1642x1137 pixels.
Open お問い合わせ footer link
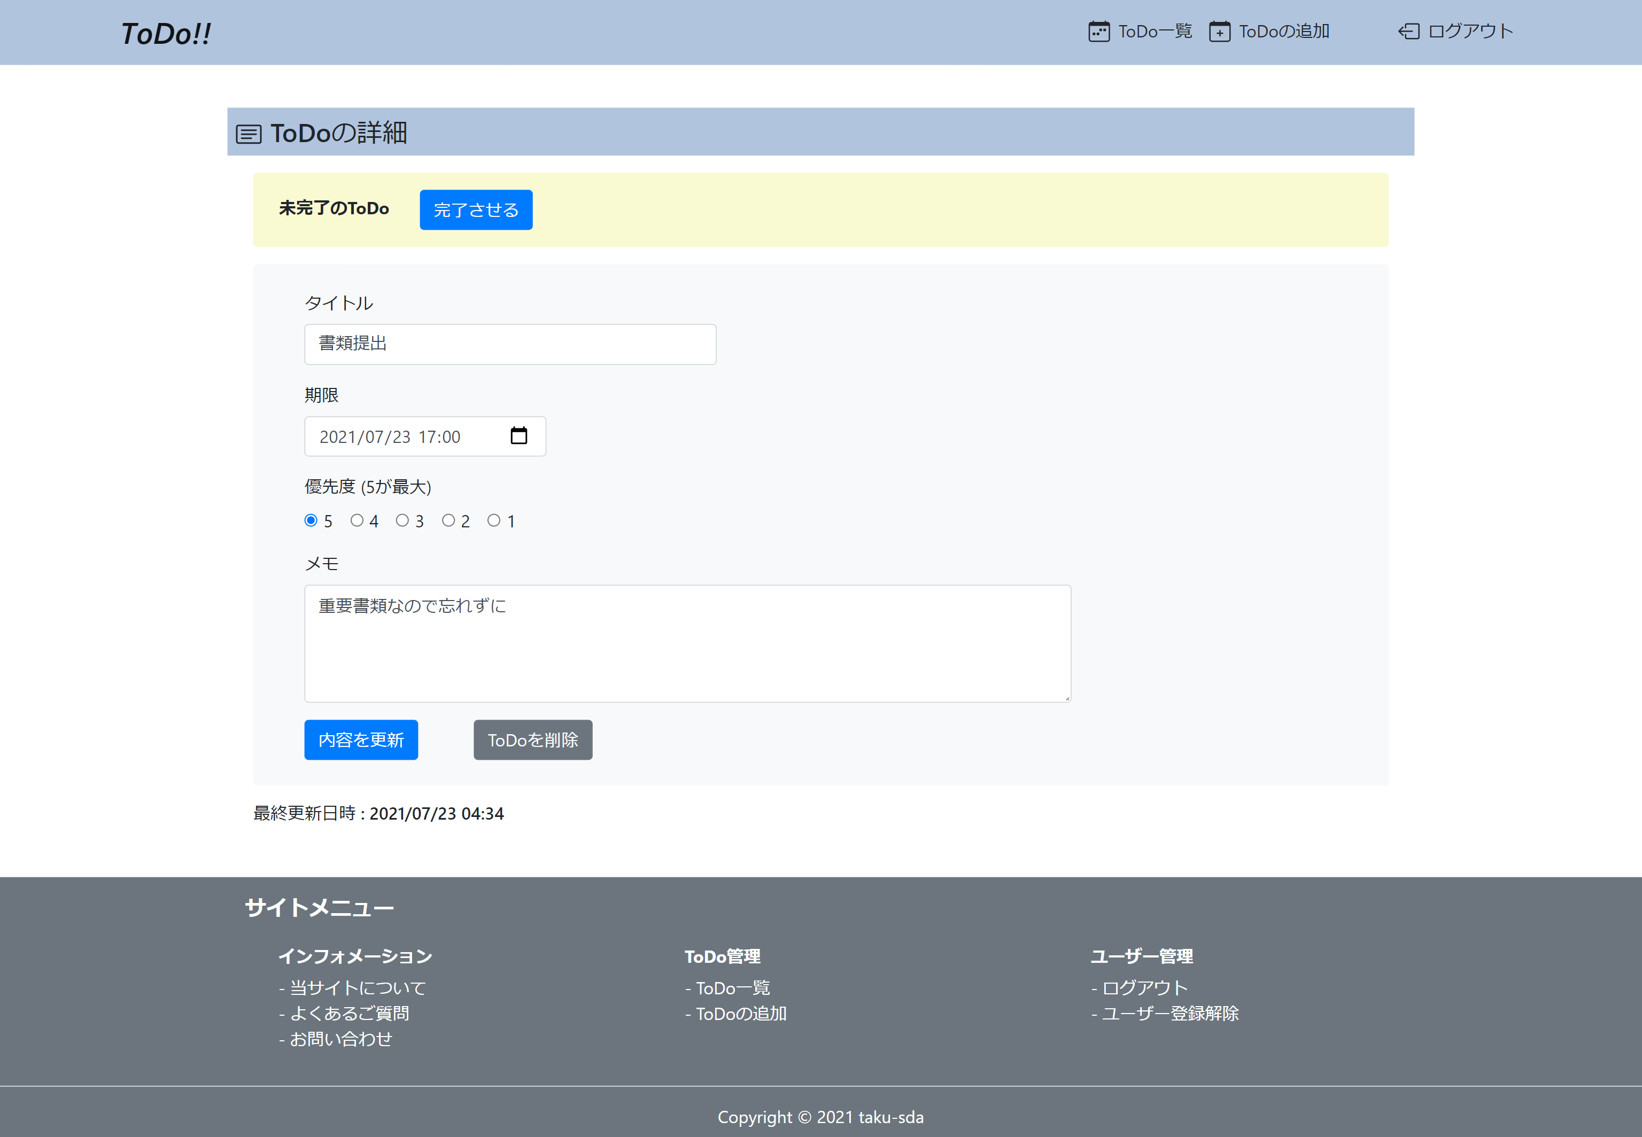pyautogui.click(x=340, y=1039)
